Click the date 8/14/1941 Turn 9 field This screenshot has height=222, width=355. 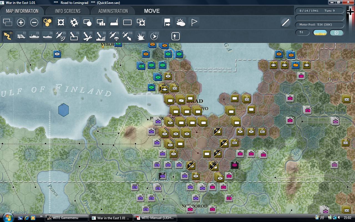[x=319, y=11]
